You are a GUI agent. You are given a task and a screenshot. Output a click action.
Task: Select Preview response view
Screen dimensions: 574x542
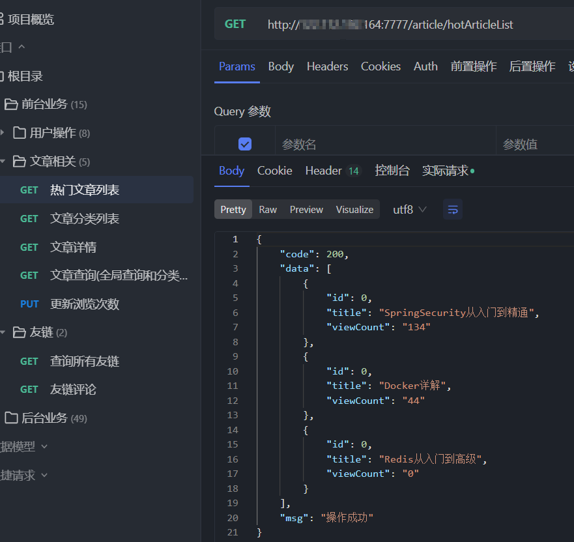tap(306, 210)
